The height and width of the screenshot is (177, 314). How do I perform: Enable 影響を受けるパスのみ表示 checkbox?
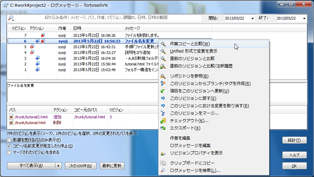[x=9, y=140]
